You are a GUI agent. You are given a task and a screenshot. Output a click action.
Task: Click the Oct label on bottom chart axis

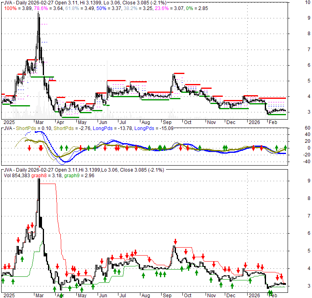pyautogui.click(x=188, y=296)
